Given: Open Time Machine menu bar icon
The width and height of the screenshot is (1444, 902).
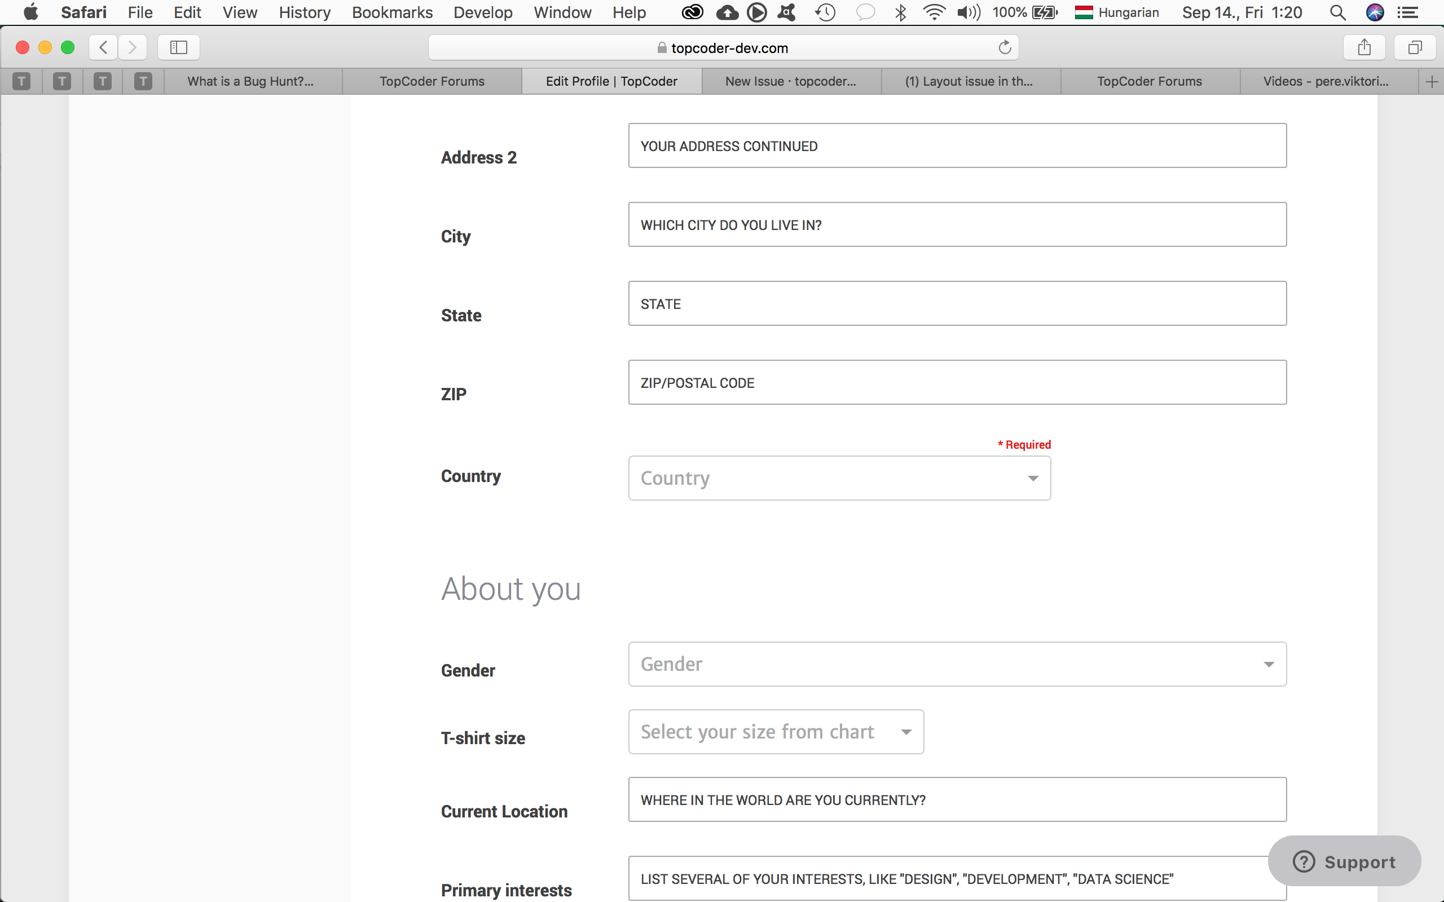Looking at the screenshot, I should [x=825, y=12].
